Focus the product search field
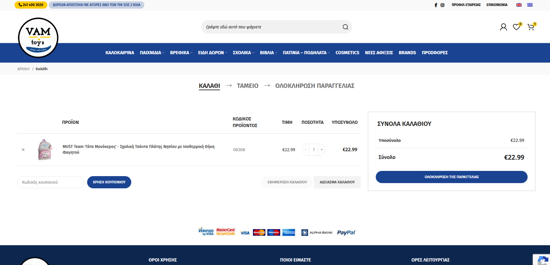 click(x=271, y=27)
